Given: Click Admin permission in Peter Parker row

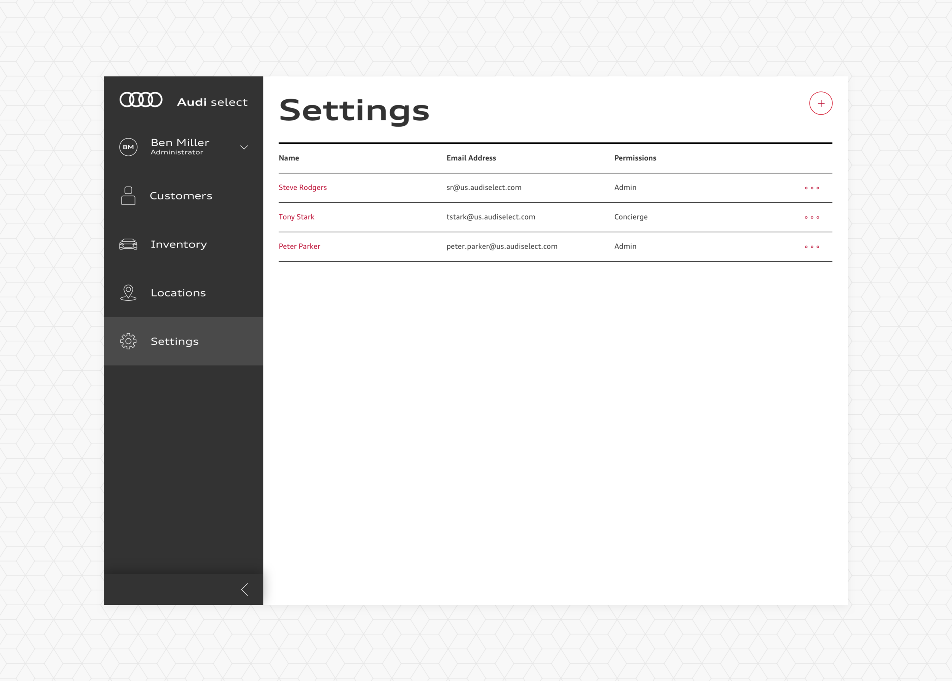Looking at the screenshot, I should (x=625, y=246).
